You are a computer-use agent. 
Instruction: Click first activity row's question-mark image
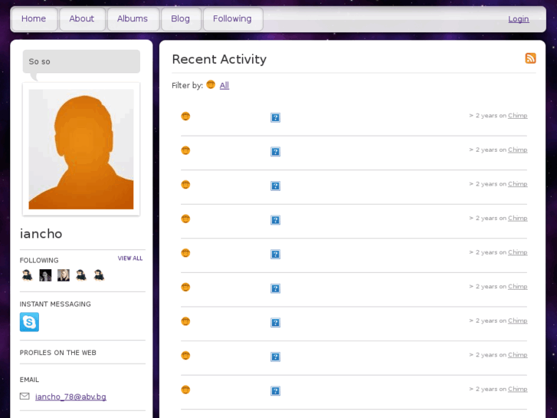tap(275, 118)
